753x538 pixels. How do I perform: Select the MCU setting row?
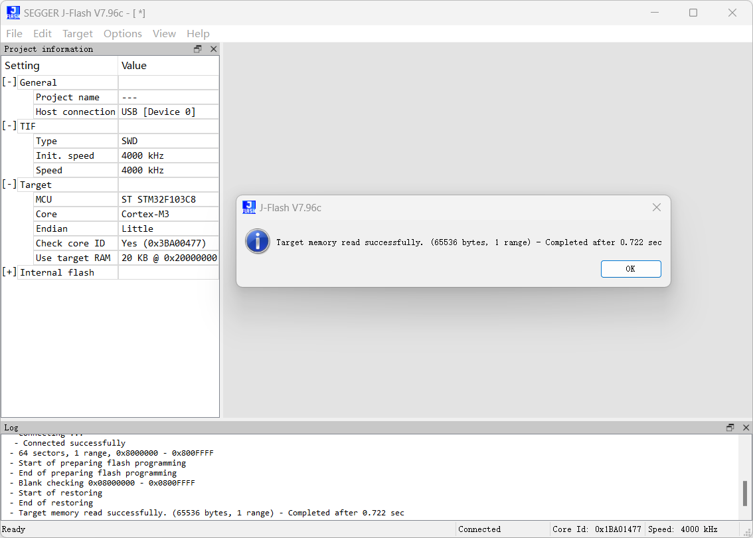click(127, 199)
